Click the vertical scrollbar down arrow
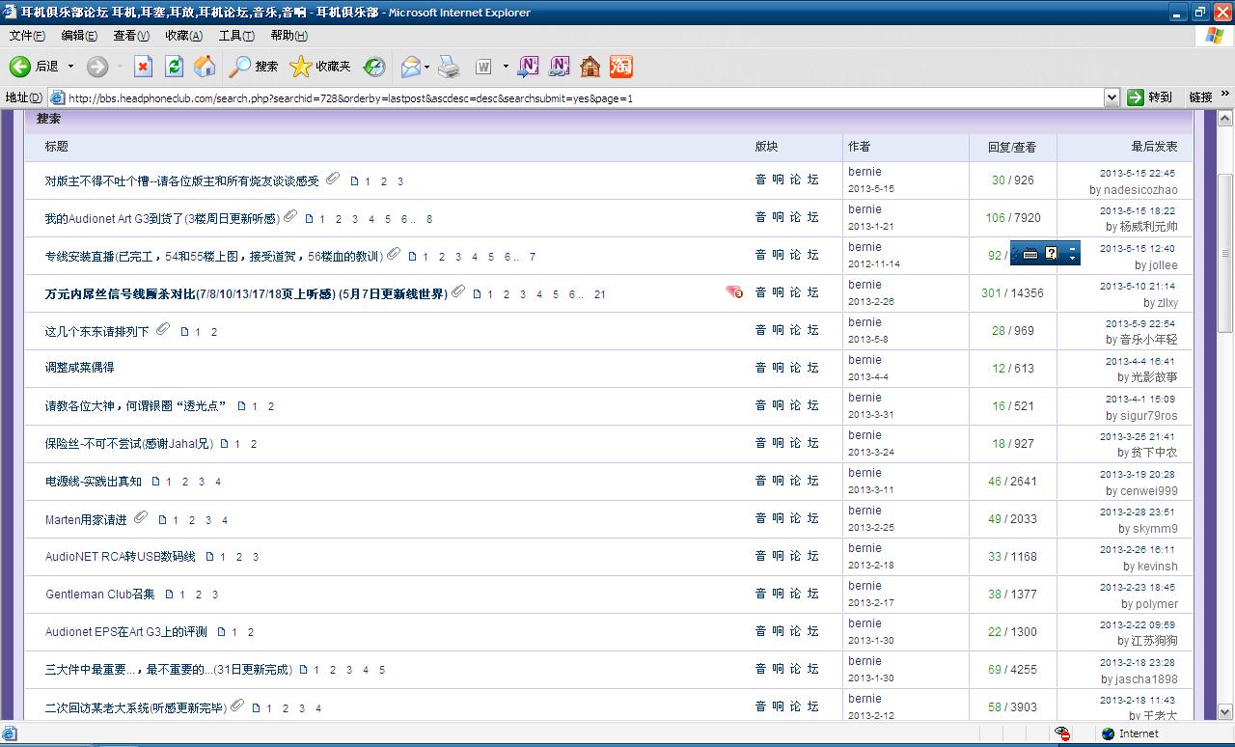Screen dimensions: 1235x747 click(1225, 711)
